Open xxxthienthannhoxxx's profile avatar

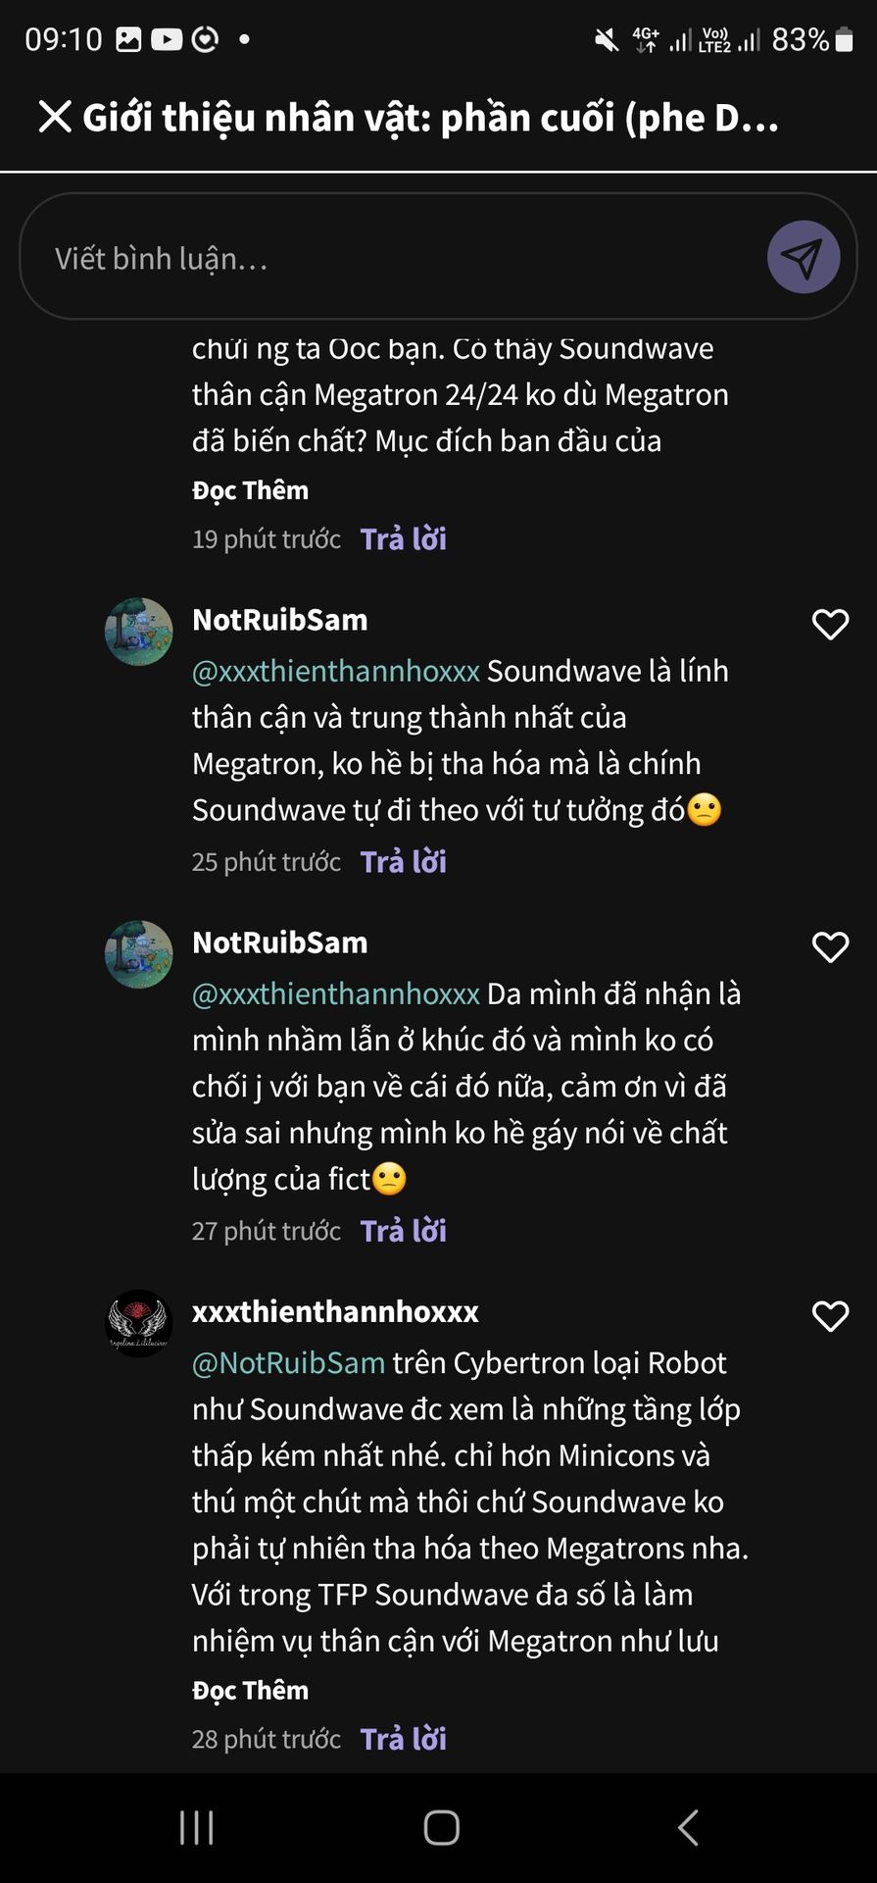(x=139, y=1323)
